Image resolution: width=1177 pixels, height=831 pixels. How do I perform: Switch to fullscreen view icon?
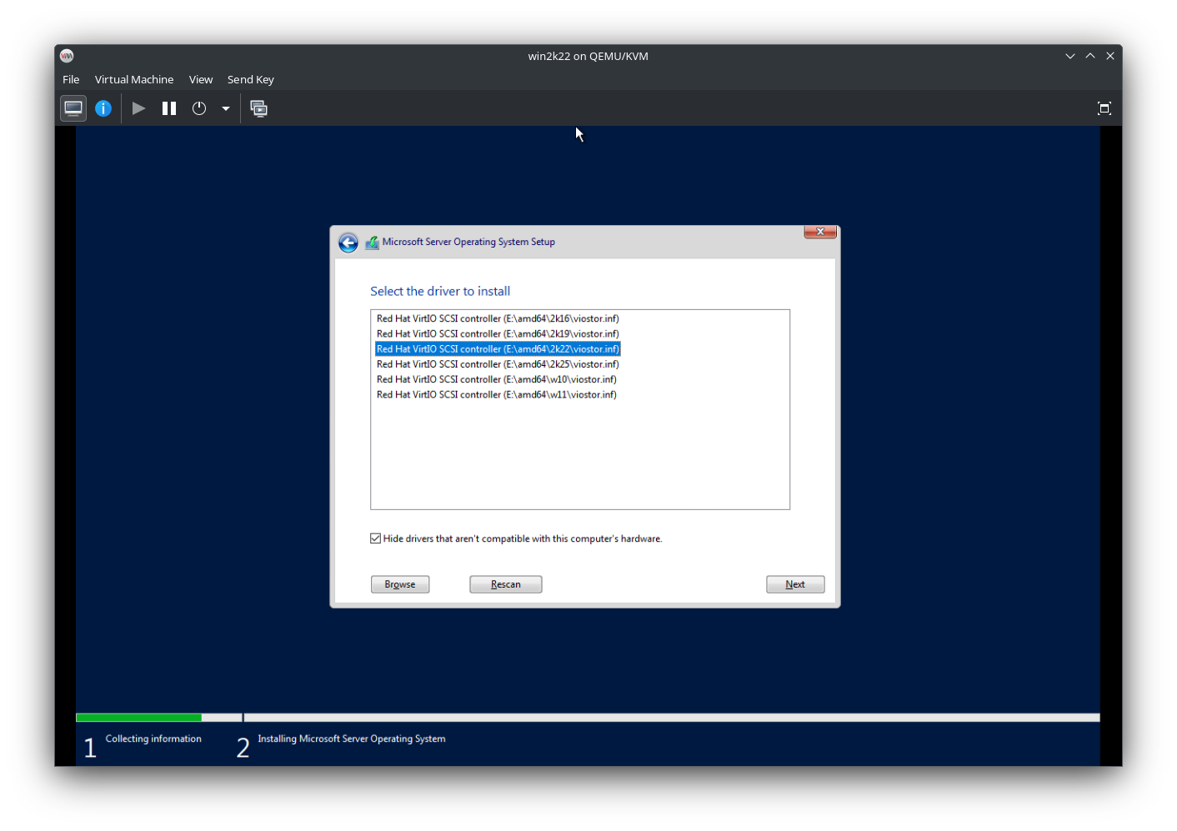coord(1104,108)
